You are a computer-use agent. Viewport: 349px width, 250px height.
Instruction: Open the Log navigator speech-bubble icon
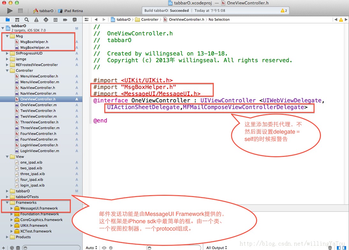pos(75,20)
